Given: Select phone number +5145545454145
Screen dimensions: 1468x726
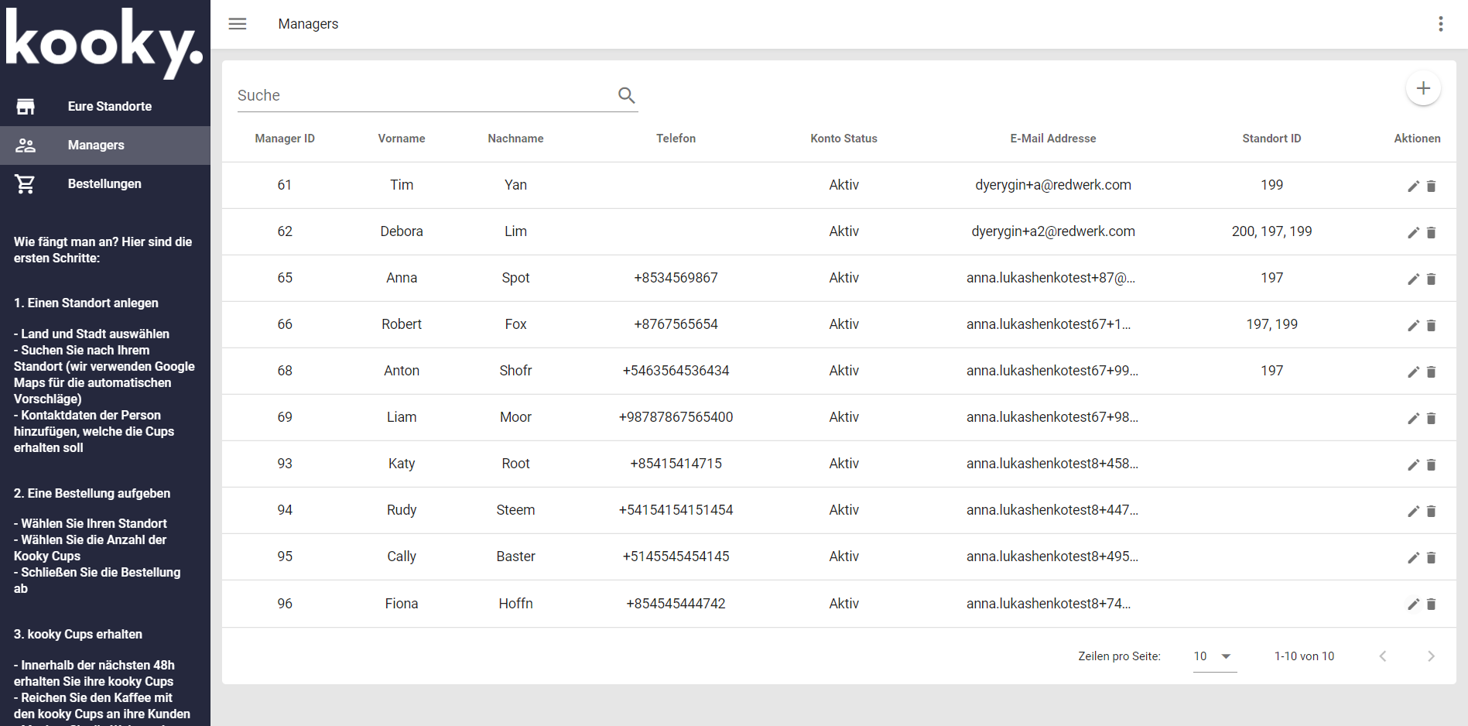Looking at the screenshot, I should pos(676,556).
